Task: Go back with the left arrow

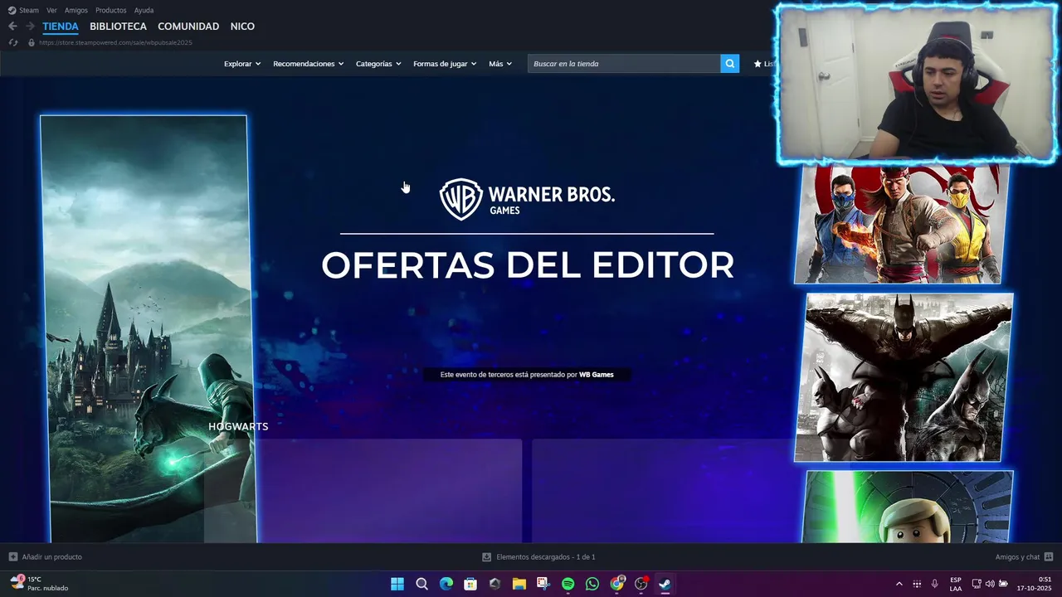Action: [12, 27]
